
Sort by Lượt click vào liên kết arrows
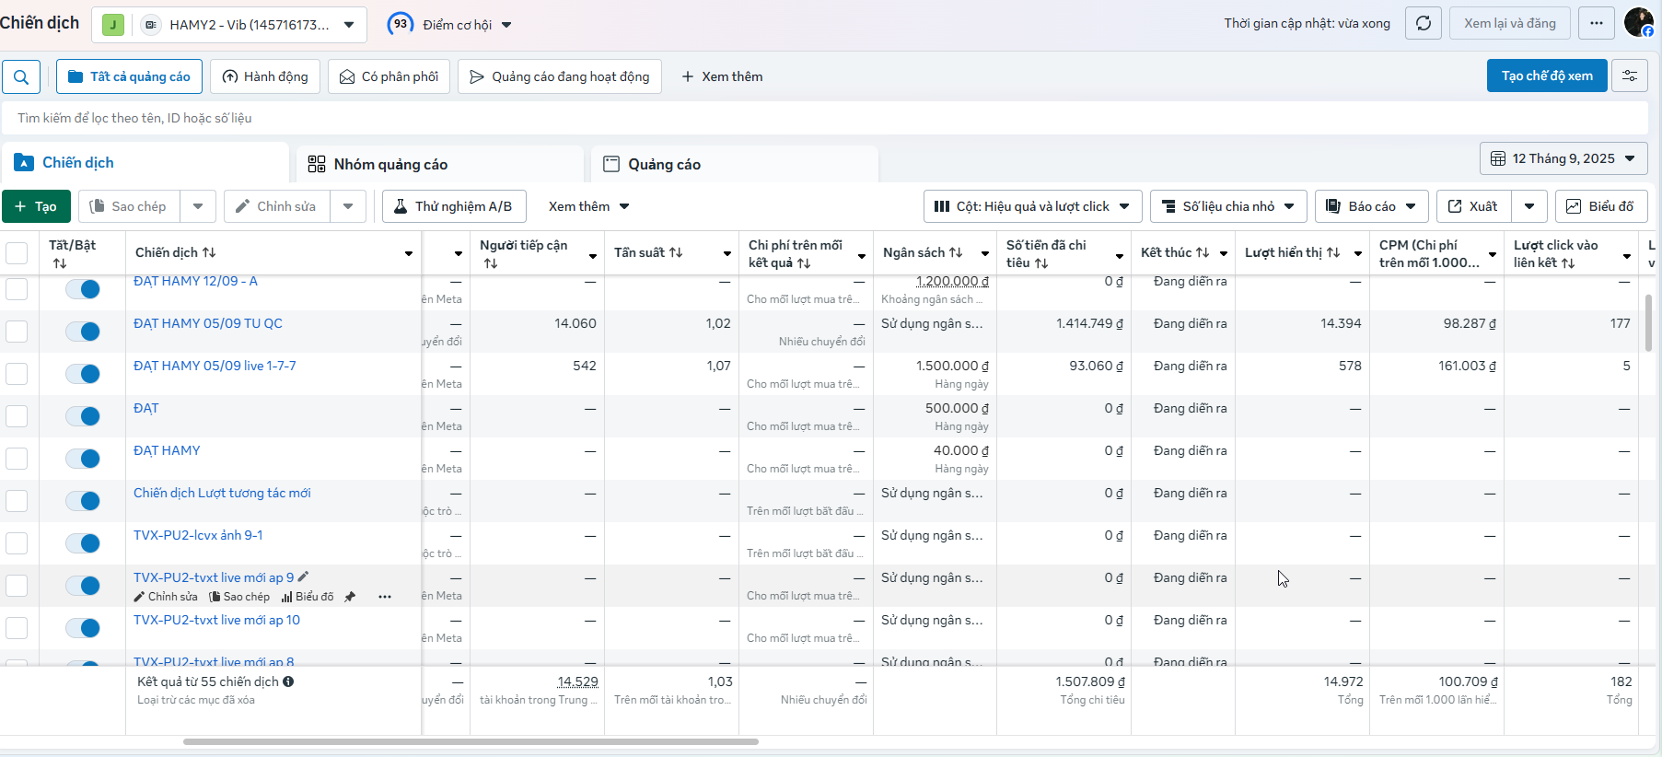[1568, 263]
